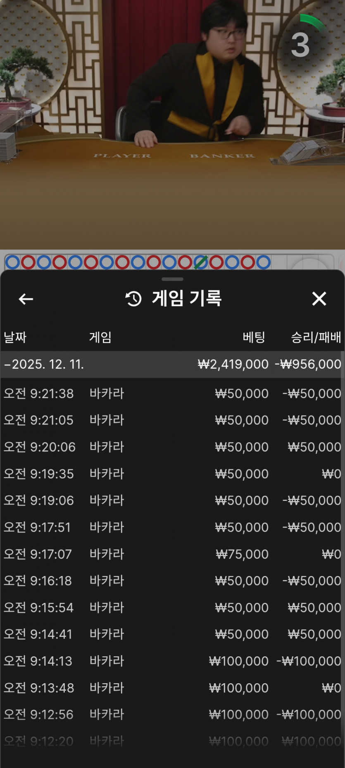Tap the green slashed tie marker in roadmap
Image resolution: width=345 pixels, height=768 pixels.
coord(200,262)
